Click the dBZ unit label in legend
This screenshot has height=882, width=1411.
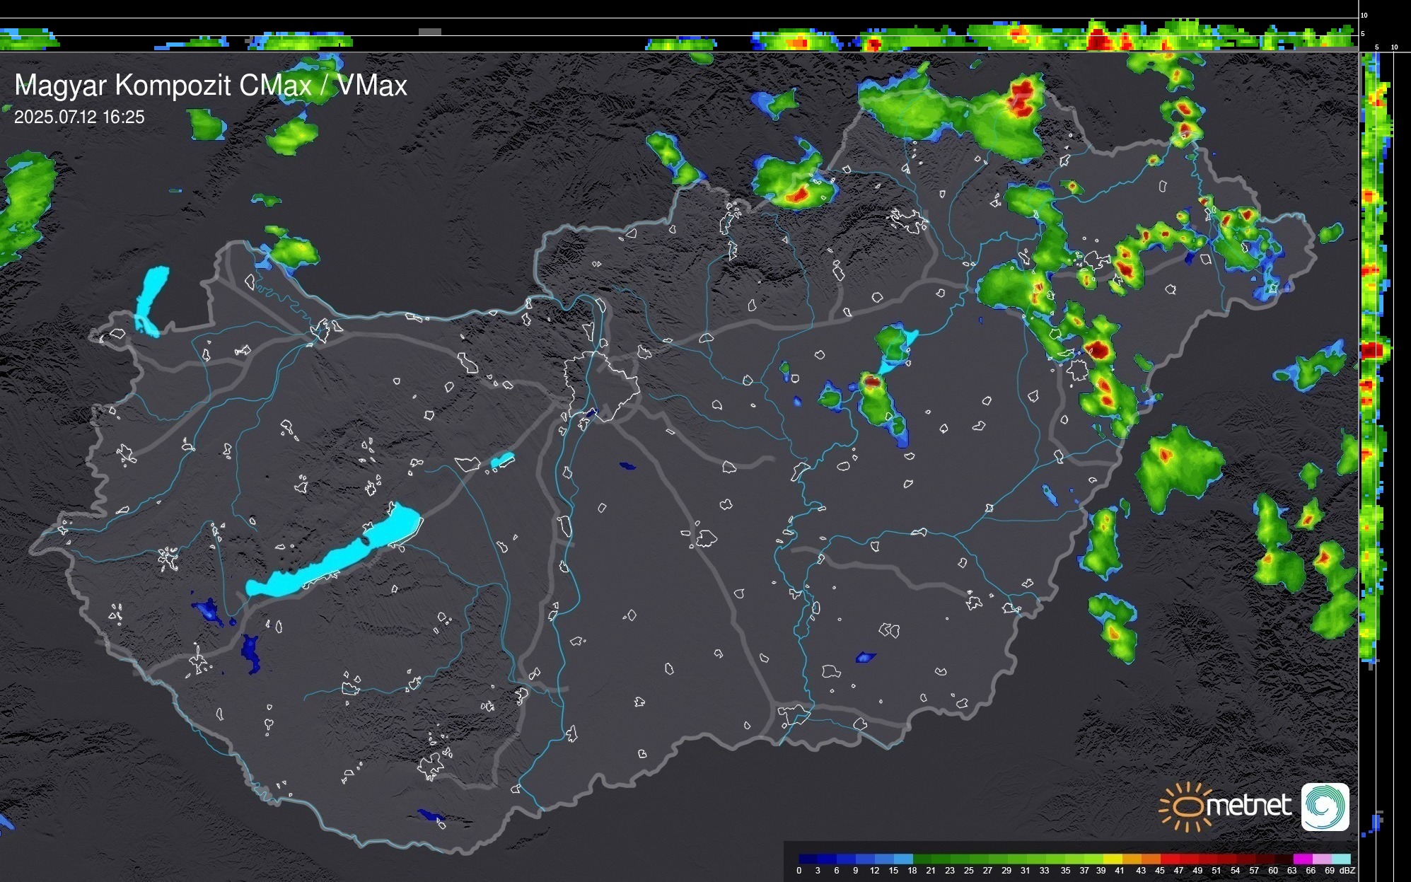click(x=1347, y=871)
